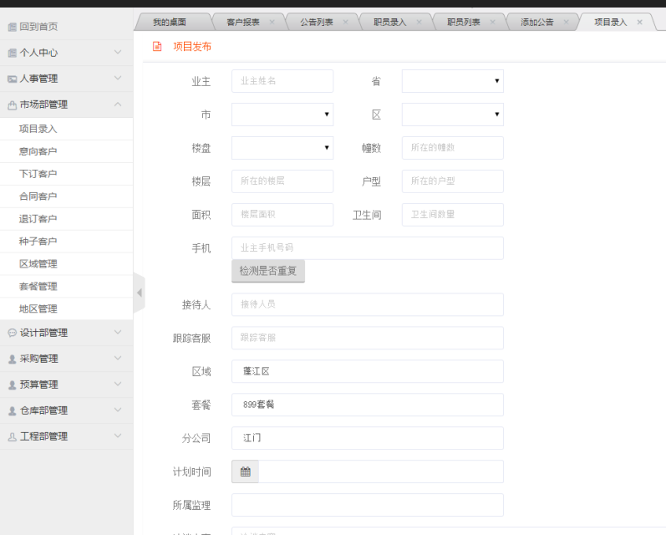Screen dimensions: 666x535
Task: Close the 项目录入 tab
Action: (x=639, y=23)
